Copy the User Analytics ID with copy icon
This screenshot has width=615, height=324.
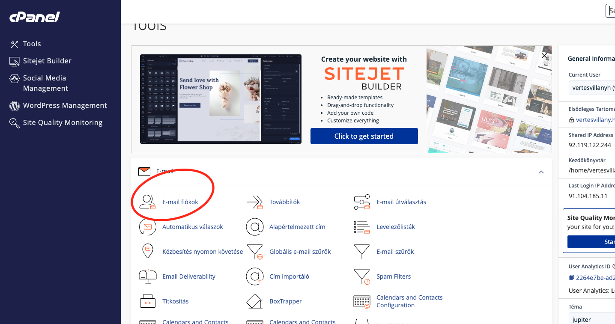pyautogui.click(x=571, y=278)
